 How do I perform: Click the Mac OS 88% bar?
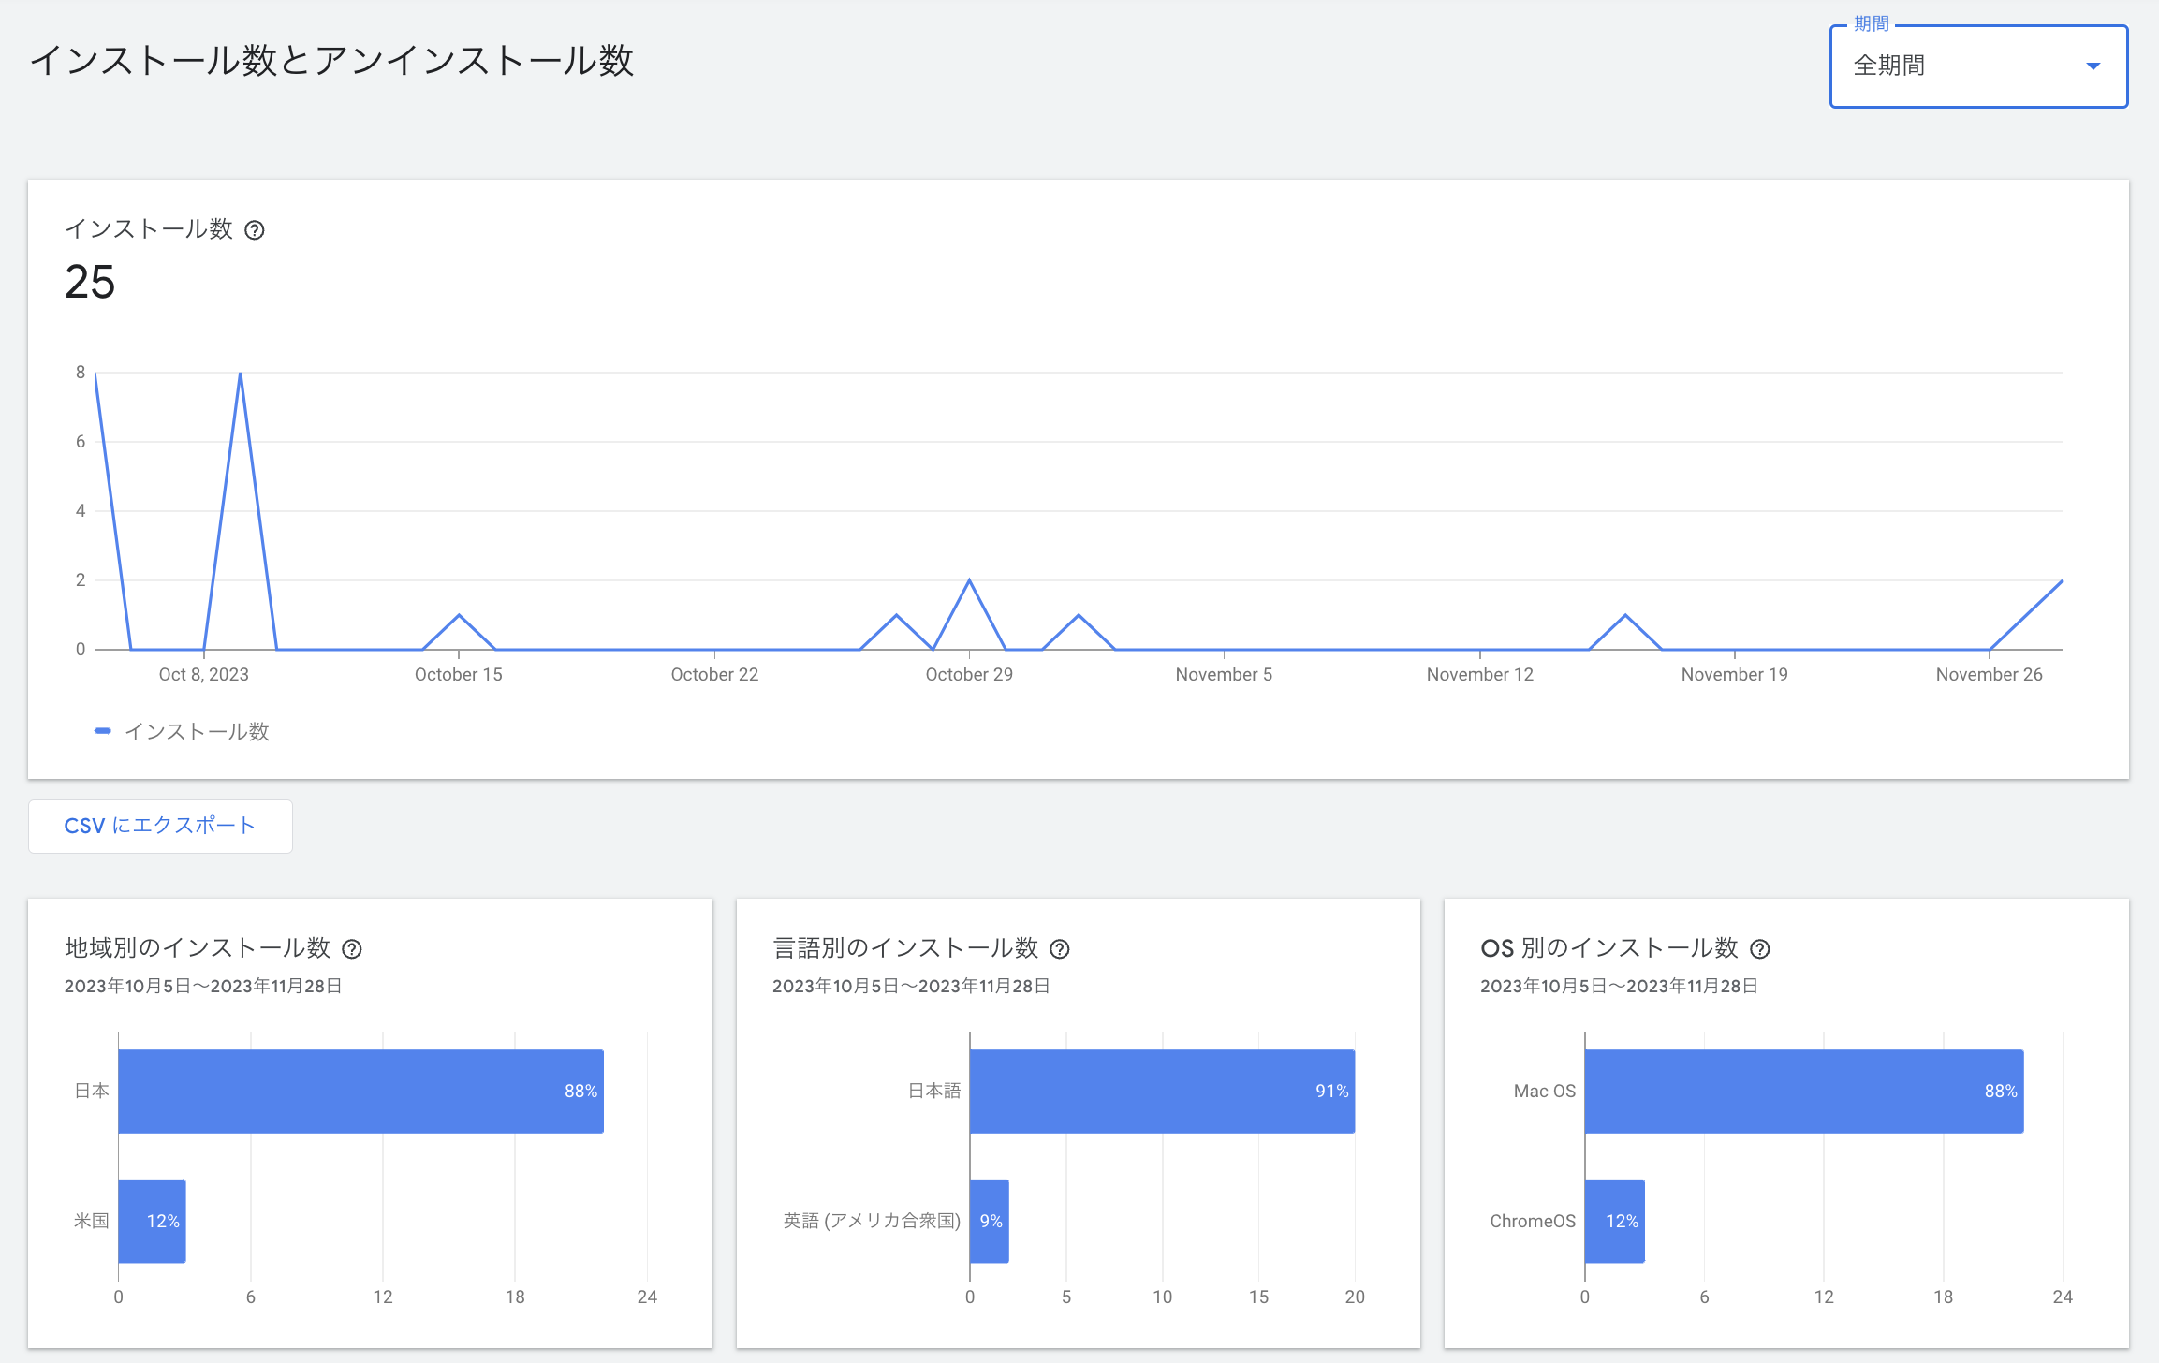[x=1803, y=1092]
